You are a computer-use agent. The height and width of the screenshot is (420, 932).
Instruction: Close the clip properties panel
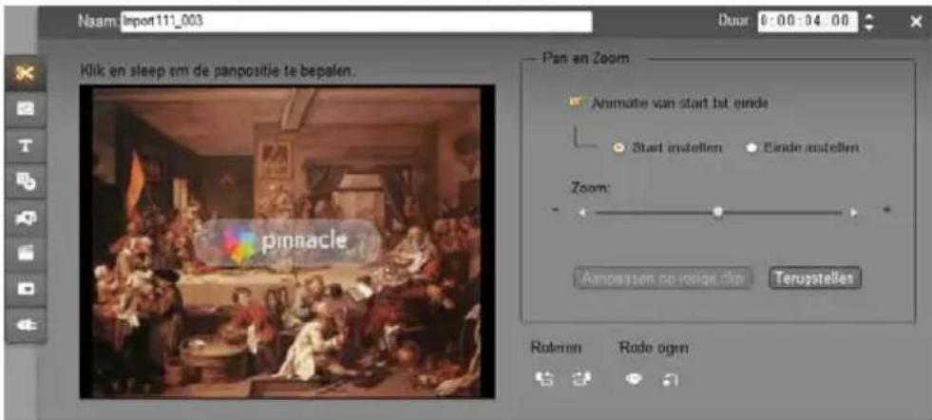coord(915,23)
